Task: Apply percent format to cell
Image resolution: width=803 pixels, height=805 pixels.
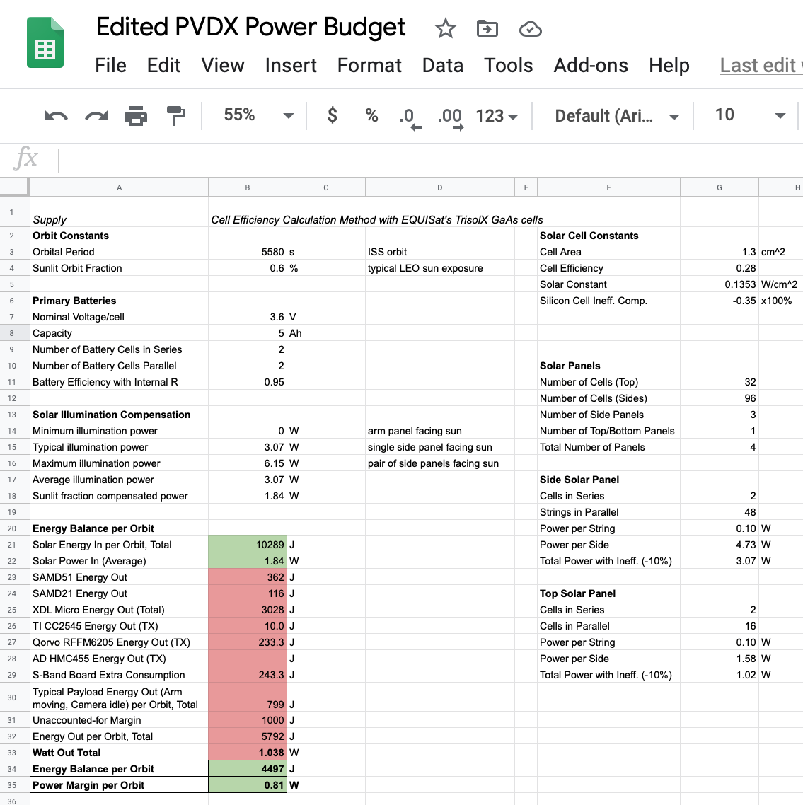Action: tap(371, 116)
